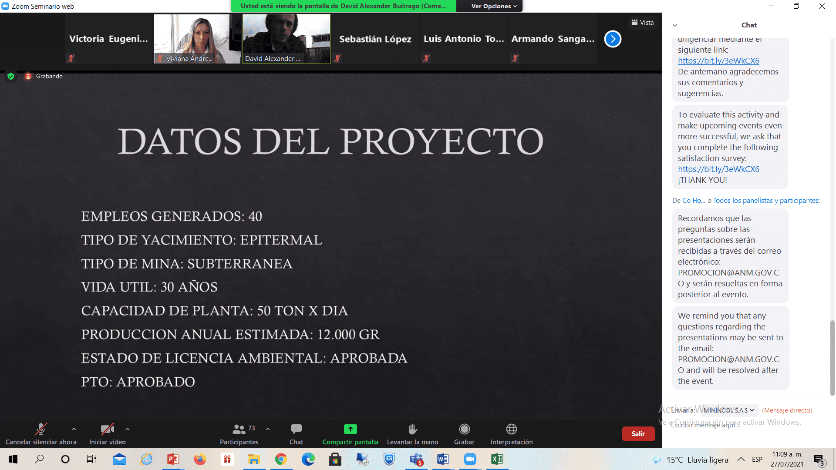
Task: Open Word from taskbar
Action: tap(443, 459)
